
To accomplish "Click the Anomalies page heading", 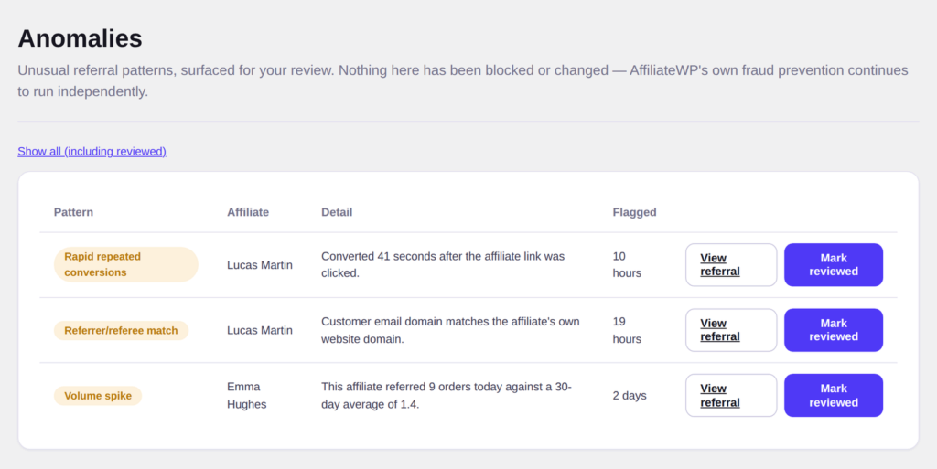I will click(x=81, y=38).
